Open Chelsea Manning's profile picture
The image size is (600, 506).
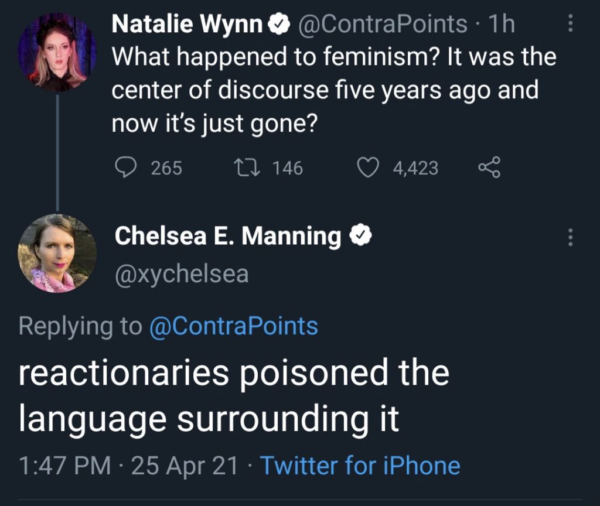point(57,254)
